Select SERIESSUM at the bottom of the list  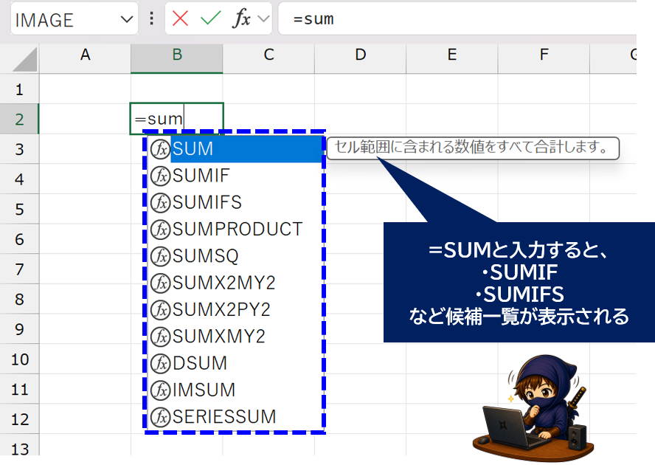[x=235, y=417]
